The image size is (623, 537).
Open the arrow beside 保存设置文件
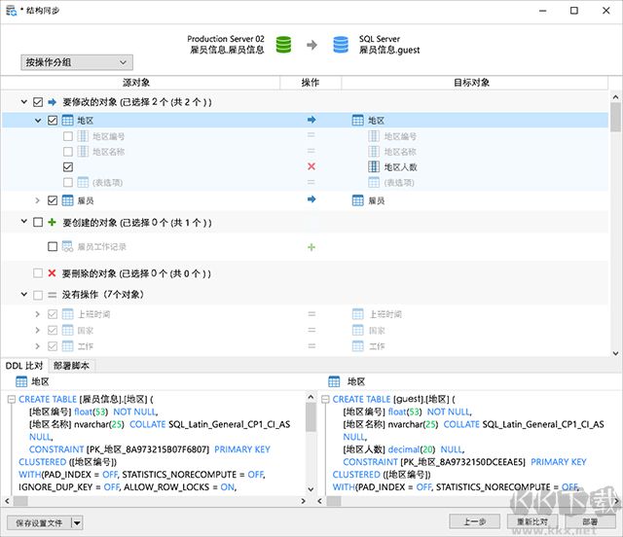(x=77, y=522)
